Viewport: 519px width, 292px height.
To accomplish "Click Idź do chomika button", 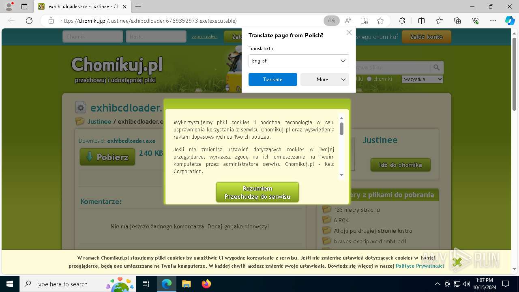I will (401, 165).
